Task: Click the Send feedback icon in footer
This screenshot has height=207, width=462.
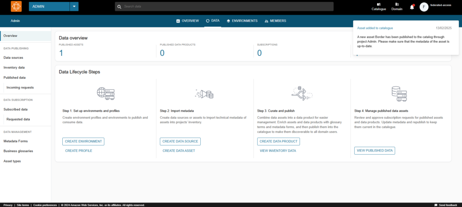Action: click(436, 205)
